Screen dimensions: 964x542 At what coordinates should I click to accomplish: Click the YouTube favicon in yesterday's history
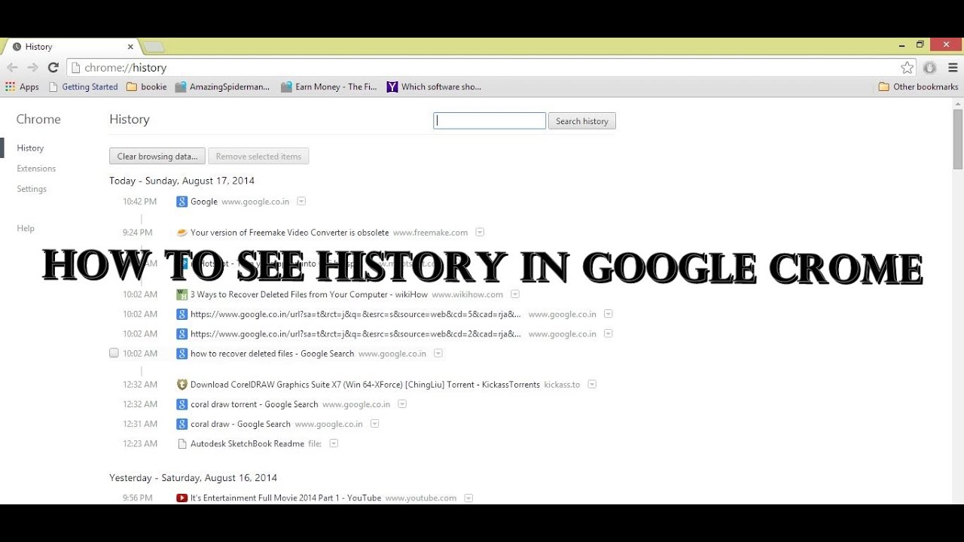click(182, 498)
